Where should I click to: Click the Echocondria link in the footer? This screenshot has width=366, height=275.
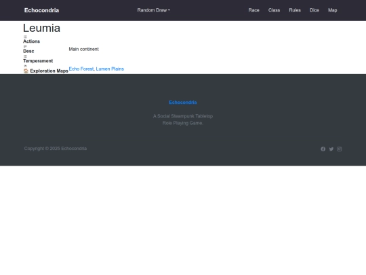coord(183,103)
